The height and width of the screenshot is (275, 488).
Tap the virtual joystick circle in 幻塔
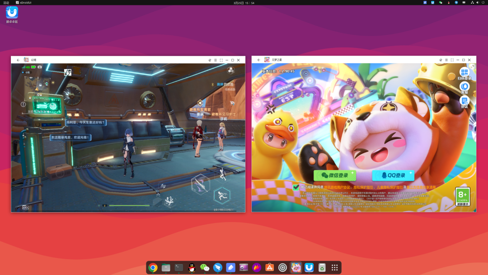[x=60, y=173]
